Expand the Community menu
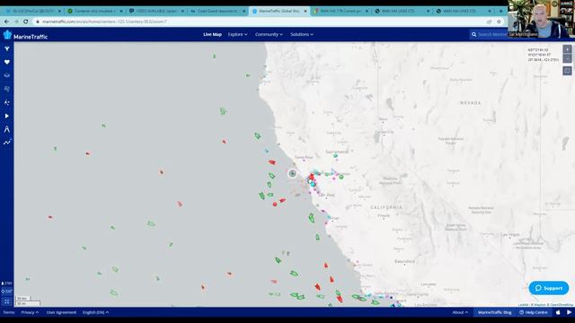 click(269, 34)
